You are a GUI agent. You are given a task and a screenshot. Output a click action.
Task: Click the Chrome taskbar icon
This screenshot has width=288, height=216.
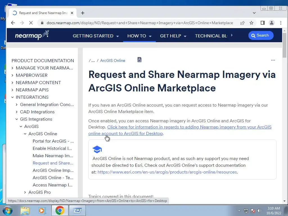click(x=60, y=210)
